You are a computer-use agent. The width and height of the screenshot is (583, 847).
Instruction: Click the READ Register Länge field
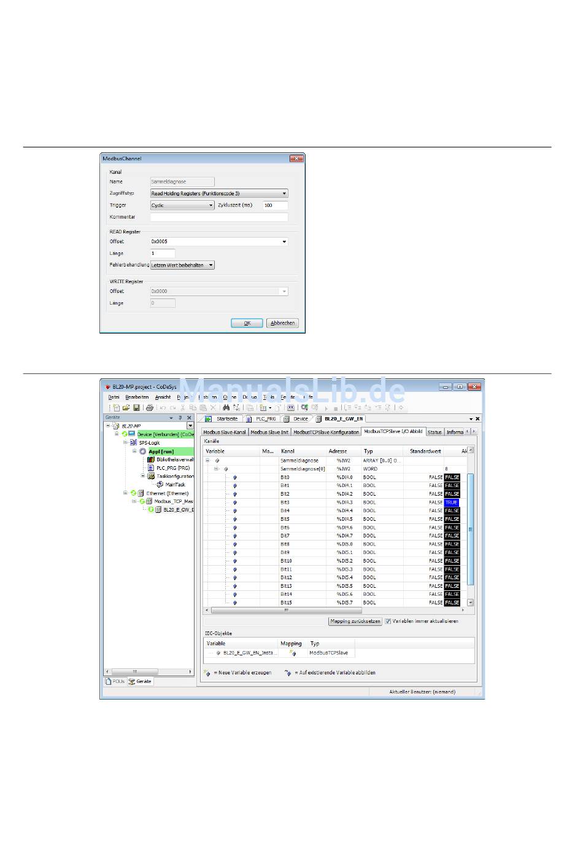coord(163,254)
